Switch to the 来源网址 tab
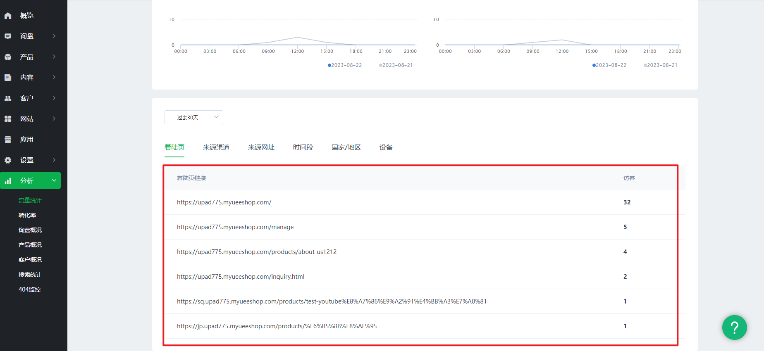The width and height of the screenshot is (764, 351). point(261,147)
